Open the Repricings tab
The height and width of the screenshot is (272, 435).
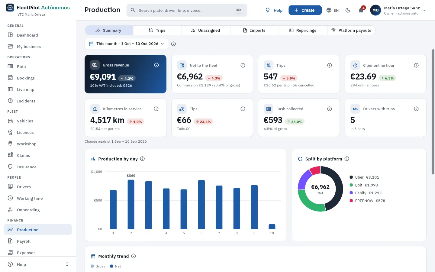coord(303,31)
